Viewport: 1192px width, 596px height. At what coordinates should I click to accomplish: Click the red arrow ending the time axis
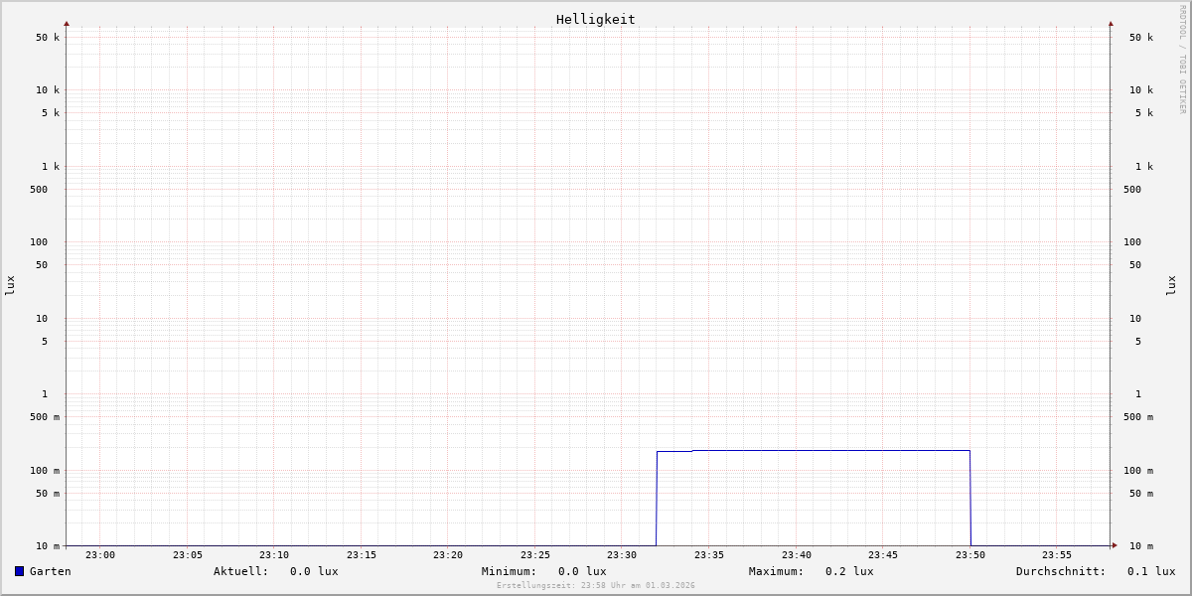tap(1115, 545)
